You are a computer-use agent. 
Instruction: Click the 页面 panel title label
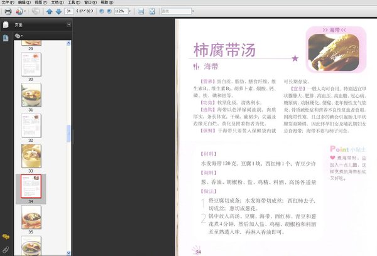pos(18,24)
